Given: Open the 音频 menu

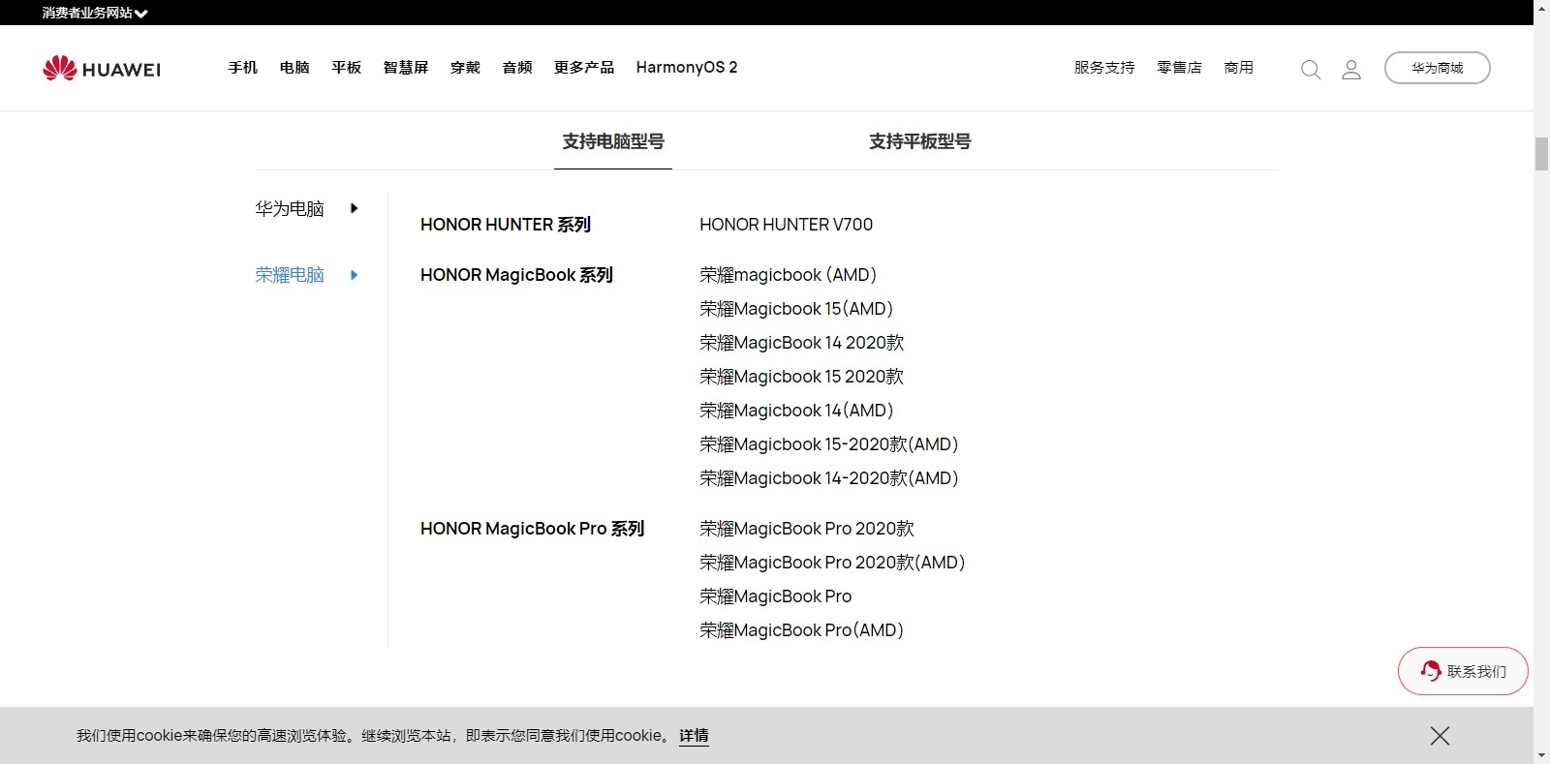Looking at the screenshot, I should click(517, 68).
